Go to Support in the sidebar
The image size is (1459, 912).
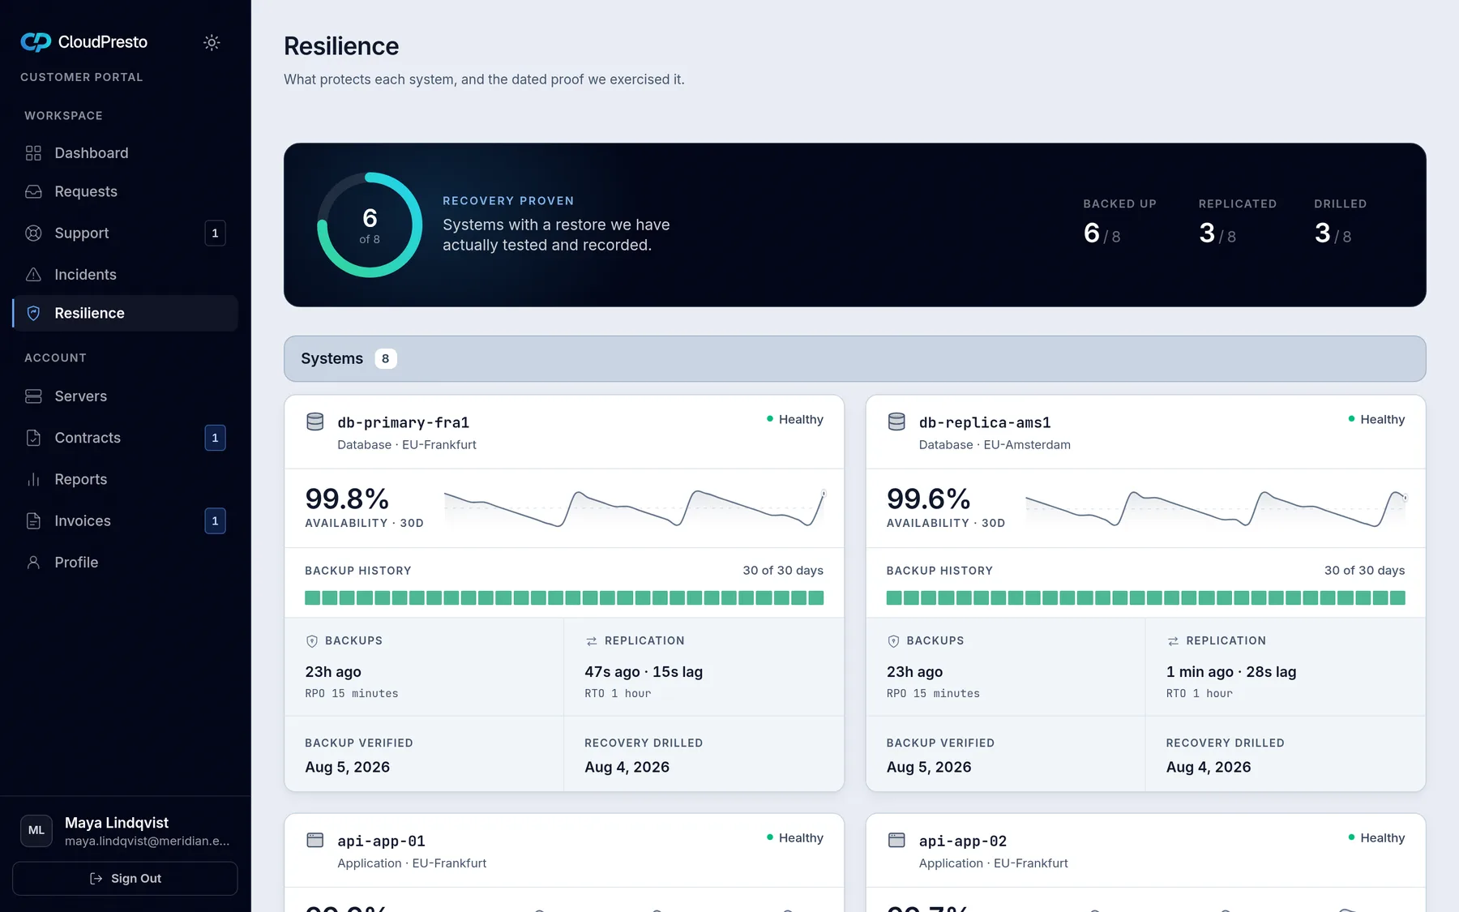[x=125, y=233]
